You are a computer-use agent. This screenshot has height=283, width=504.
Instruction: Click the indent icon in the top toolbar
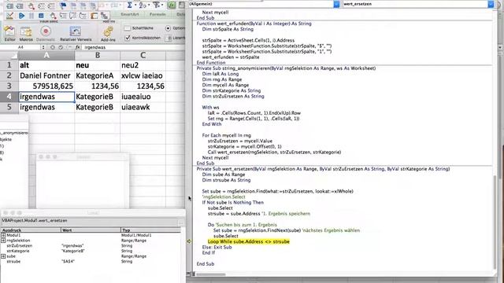coord(10,6)
